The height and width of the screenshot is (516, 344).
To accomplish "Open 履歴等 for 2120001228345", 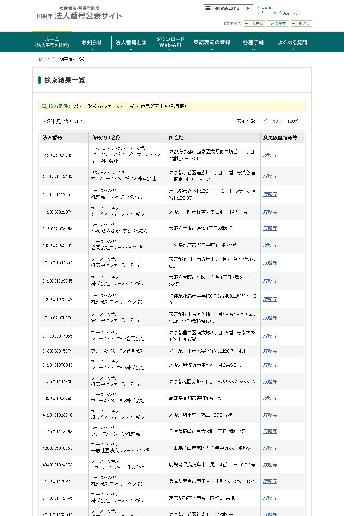I will pyautogui.click(x=270, y=281).
